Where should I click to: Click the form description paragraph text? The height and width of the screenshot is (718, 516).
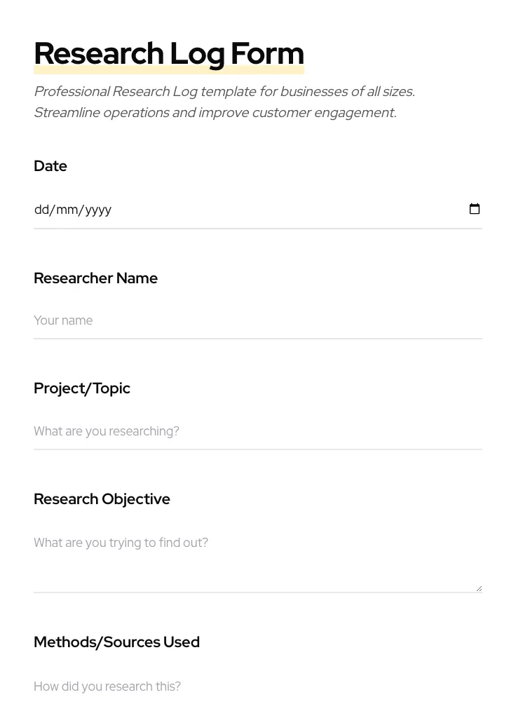(224, 102)
